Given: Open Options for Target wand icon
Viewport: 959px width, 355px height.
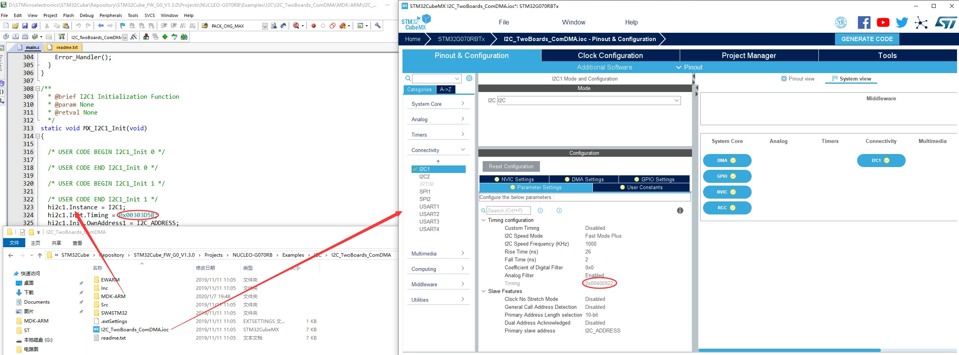Looking at the screenshot, I should tap(134, 37).
